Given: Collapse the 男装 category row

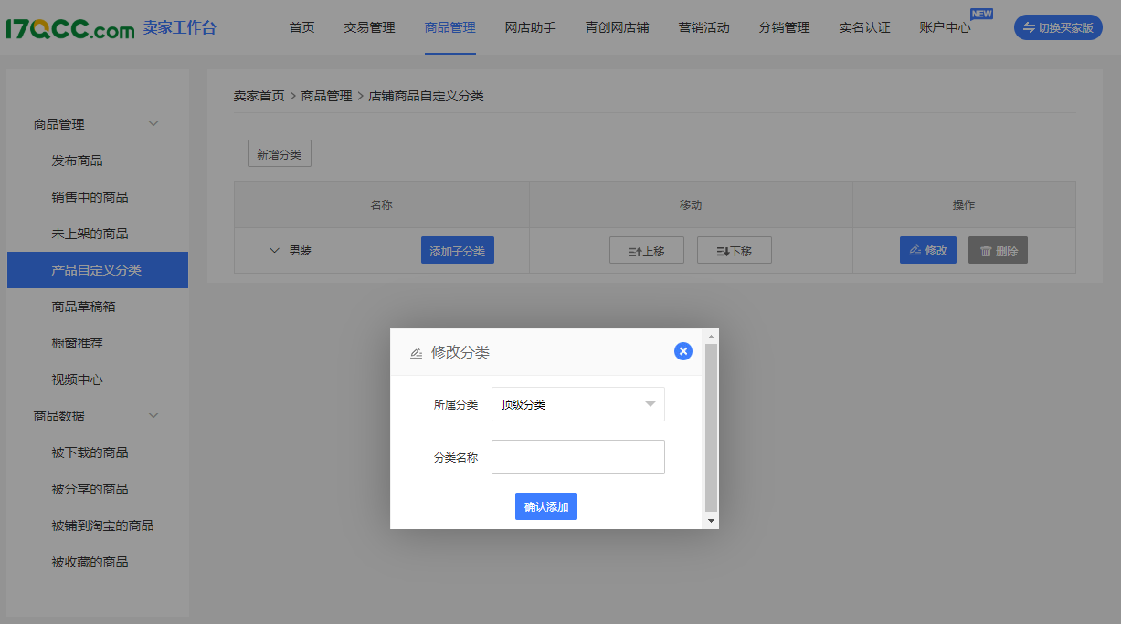Looking at the screenshot, I should 274,251.
